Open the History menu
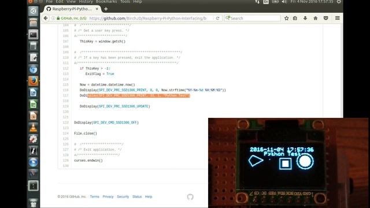Viewport: 370px width, 208px height. tap(86, 2)
